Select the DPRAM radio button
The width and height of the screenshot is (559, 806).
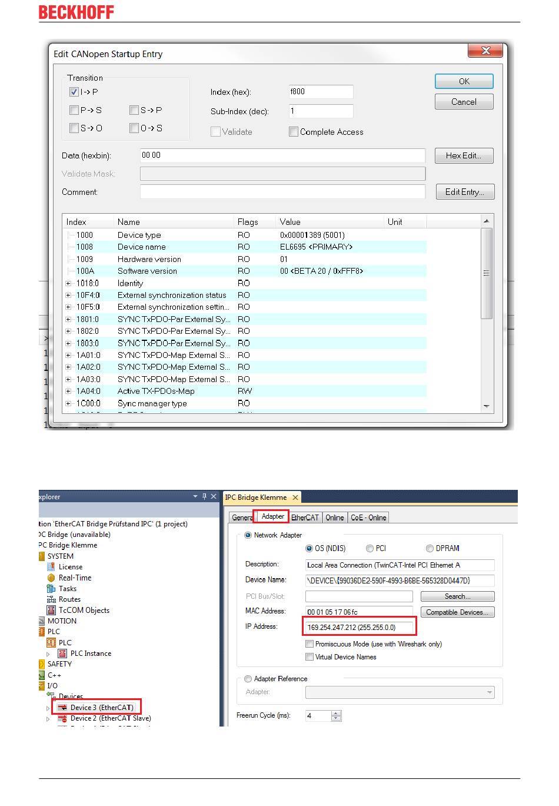pyautogui.click(x=430, y=548)
